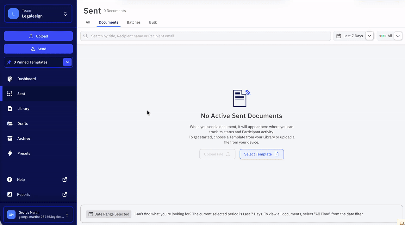The width and height of the screenshot is (405, 225).
Task: Open the All status filter dropdown
Action: coord(398,36)
